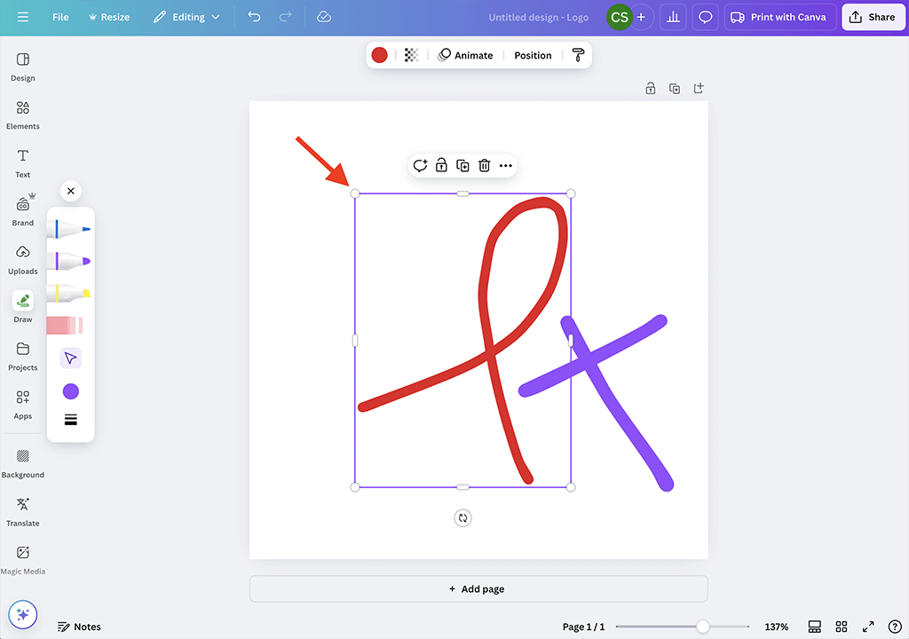
Task: Open the Elements panel
Action: tap(22, 115)
